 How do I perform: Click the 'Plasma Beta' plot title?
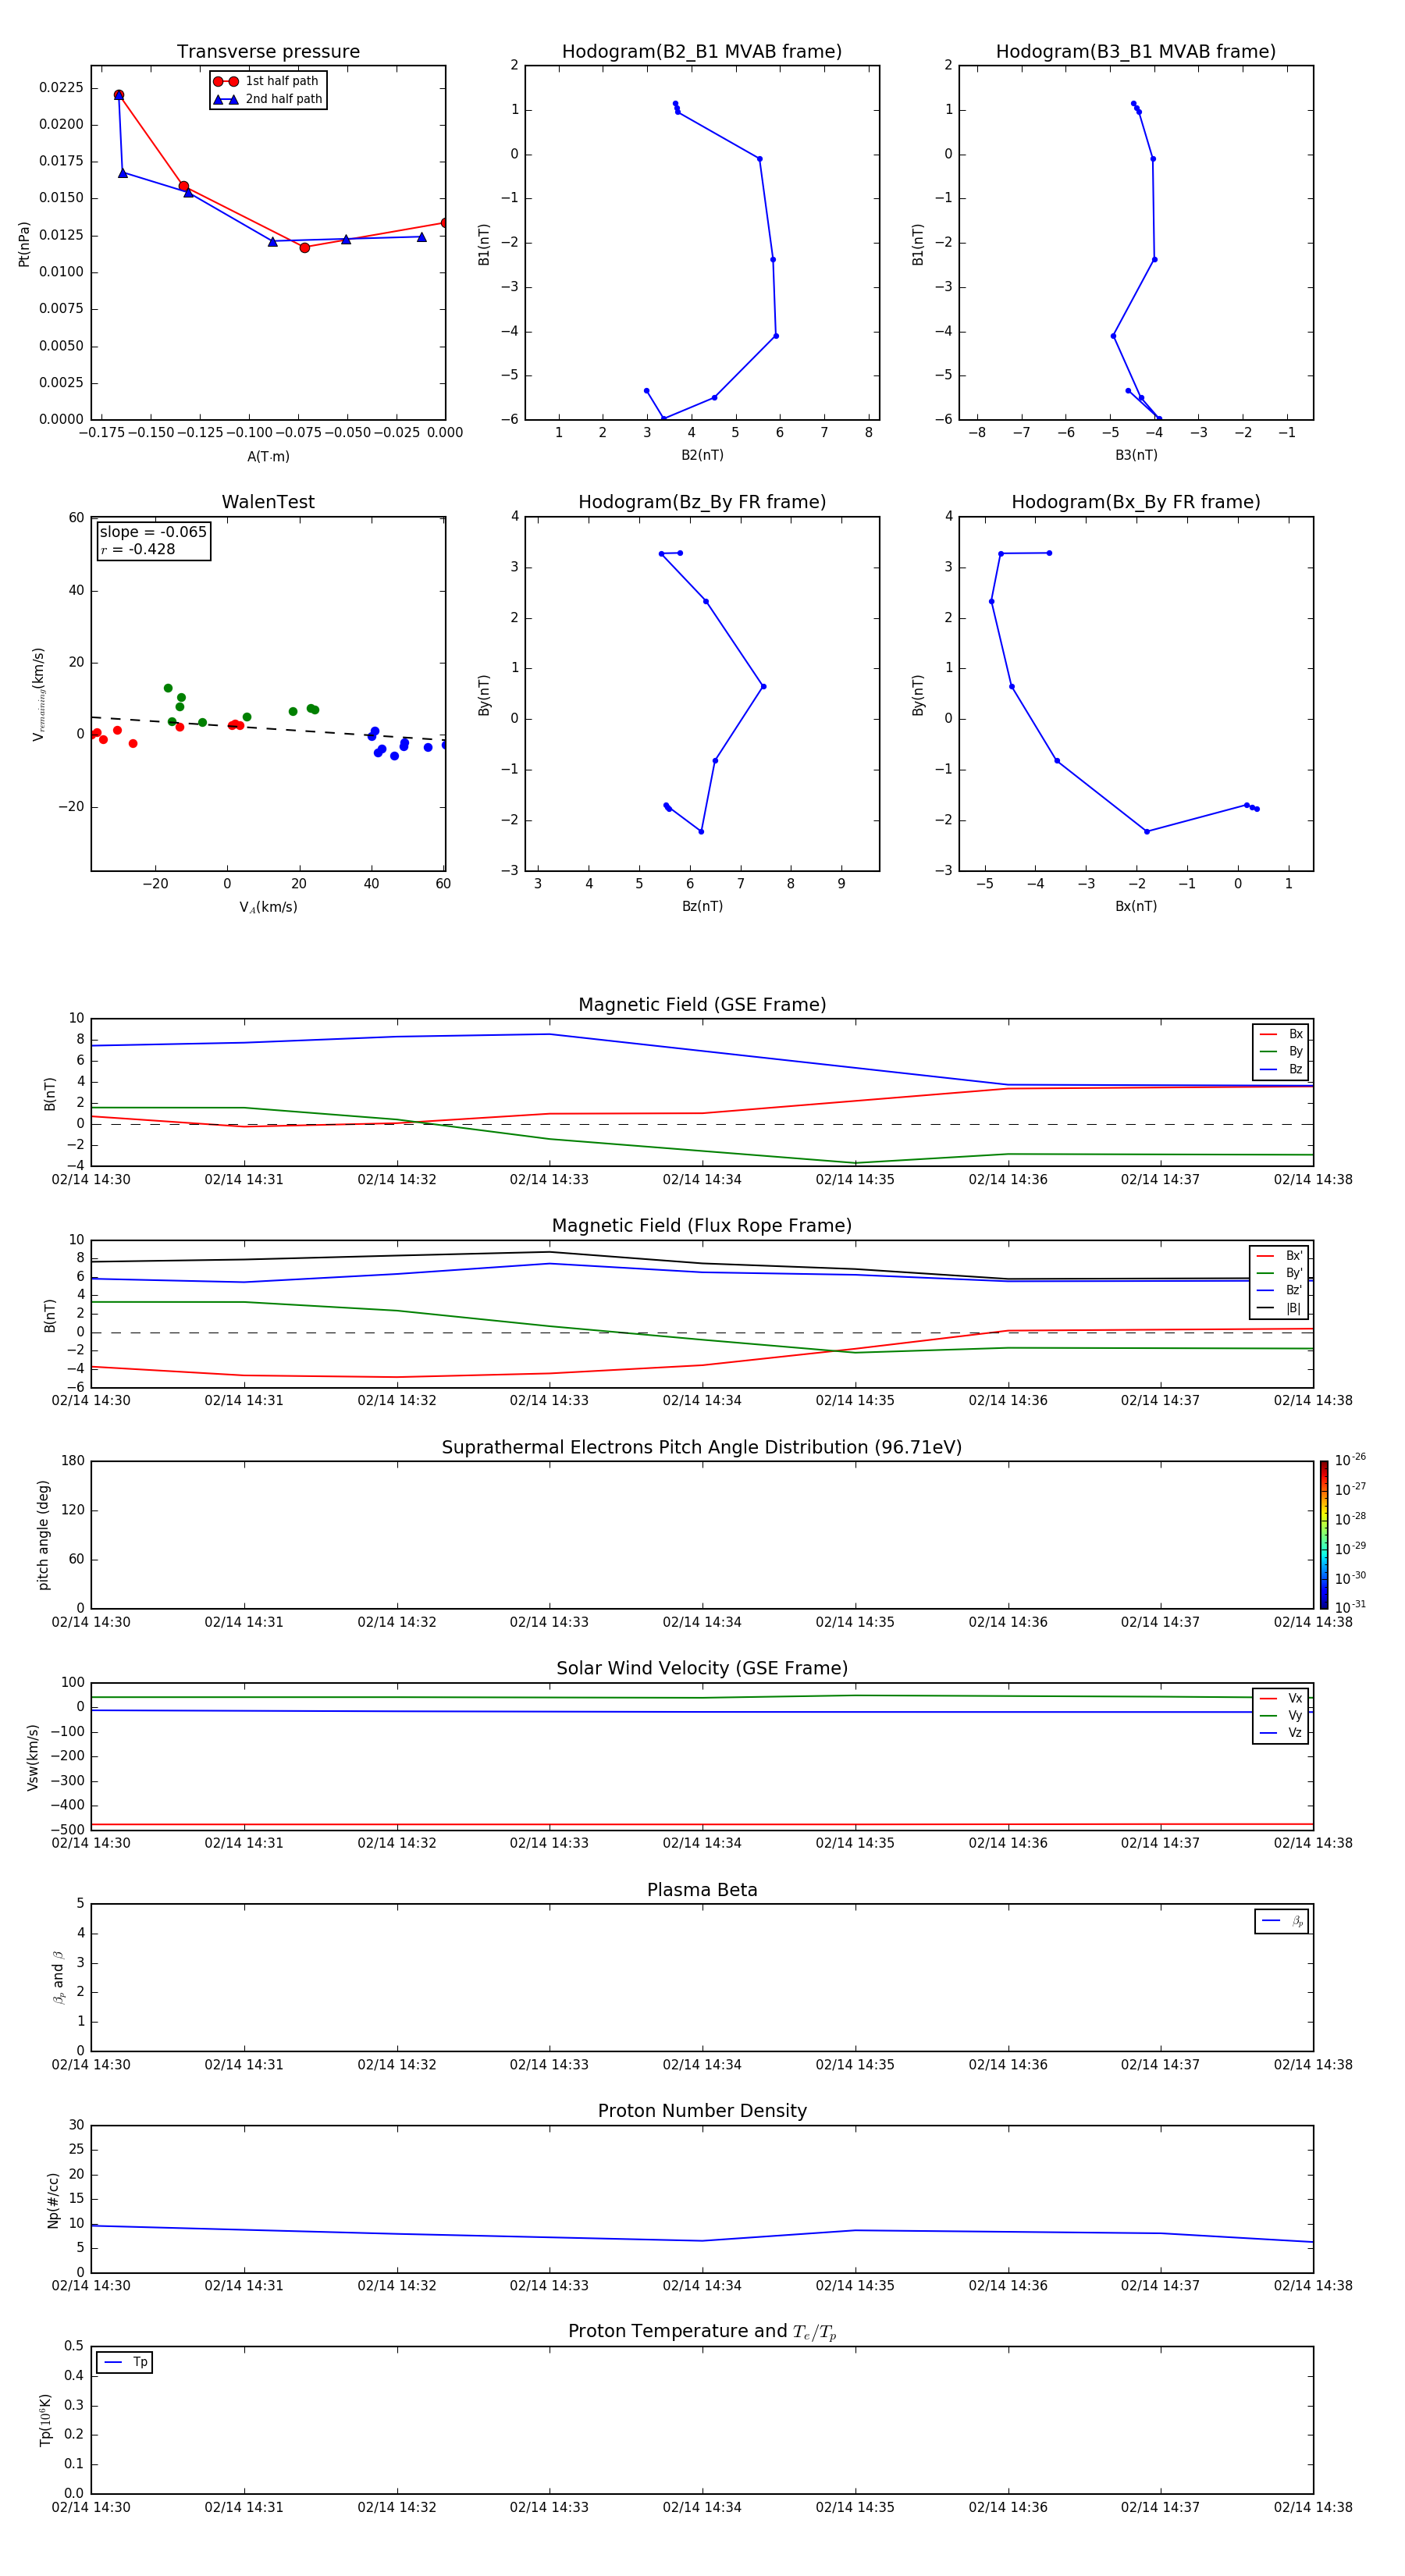tap(702, 1890)
